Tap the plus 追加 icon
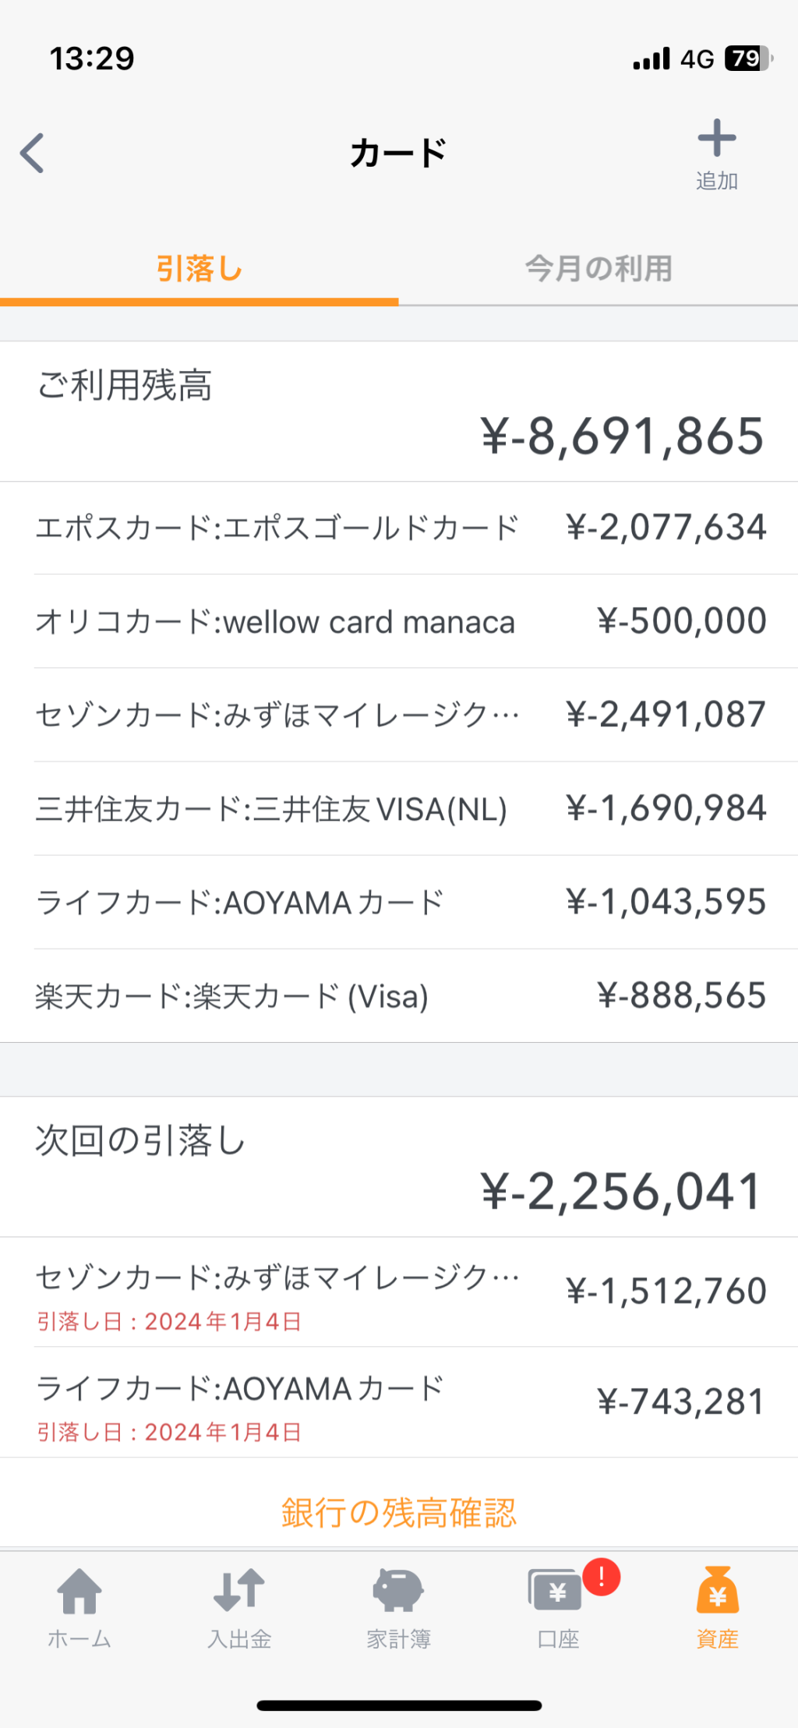Viewport: 798px width, 1728px height. point(716,141)
